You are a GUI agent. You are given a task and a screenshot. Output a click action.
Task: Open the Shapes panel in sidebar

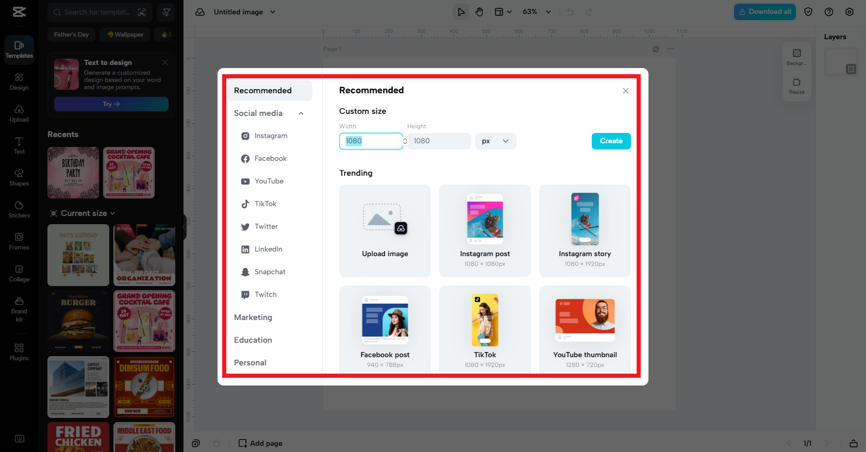19,178
